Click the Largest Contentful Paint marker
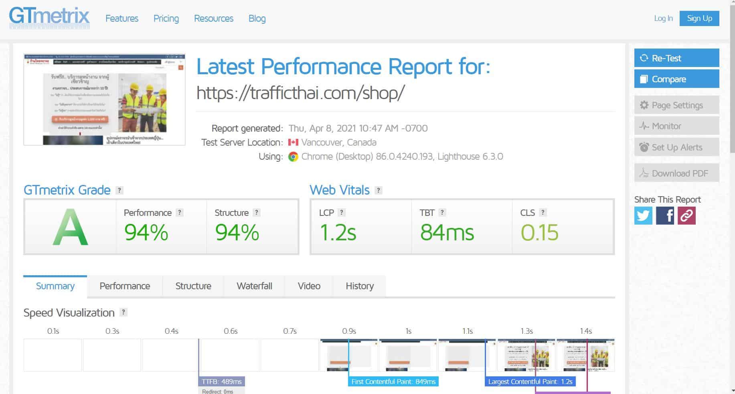The height and width of the screenshot is (394, 735). pos(530,382)
